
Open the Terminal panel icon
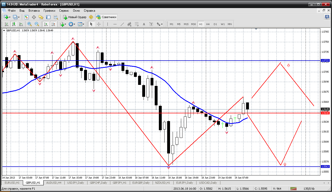pos(48,17)
